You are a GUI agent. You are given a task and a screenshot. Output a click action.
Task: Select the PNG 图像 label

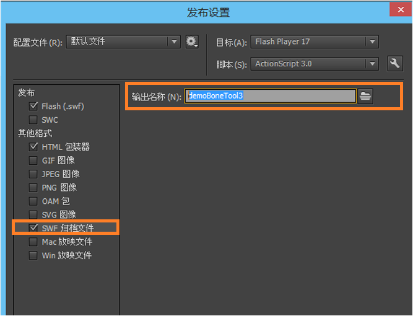pyautogui.click(x=59, y=188)
